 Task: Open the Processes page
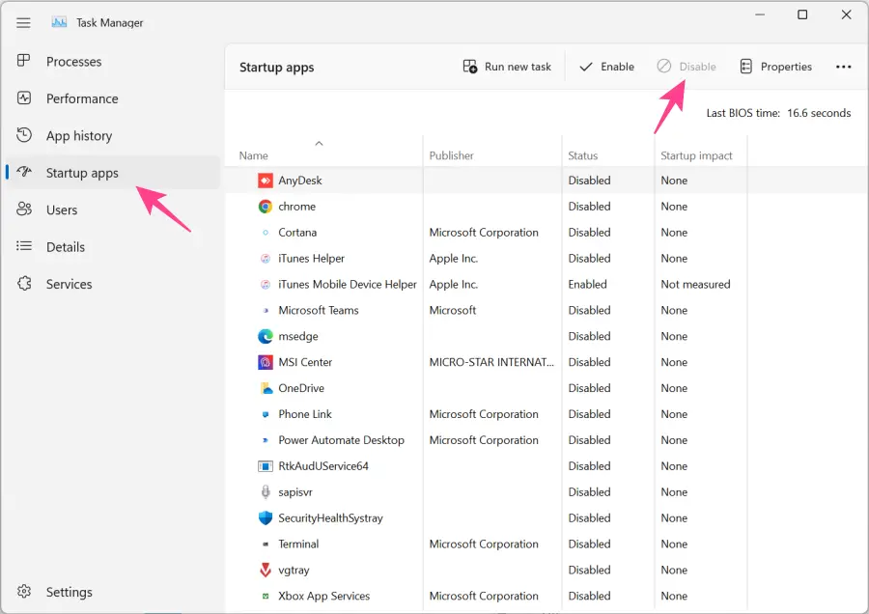113,61
